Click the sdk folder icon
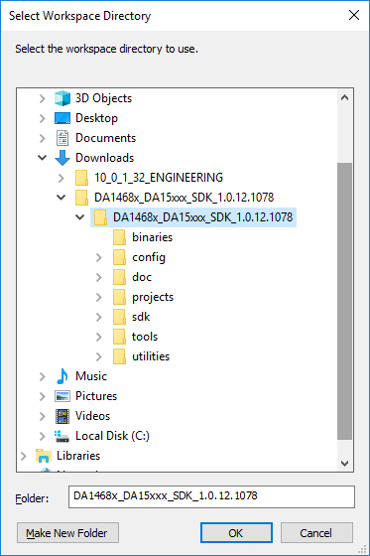The width and height of the screenshot is (370, 556). (x=119, y=317)
